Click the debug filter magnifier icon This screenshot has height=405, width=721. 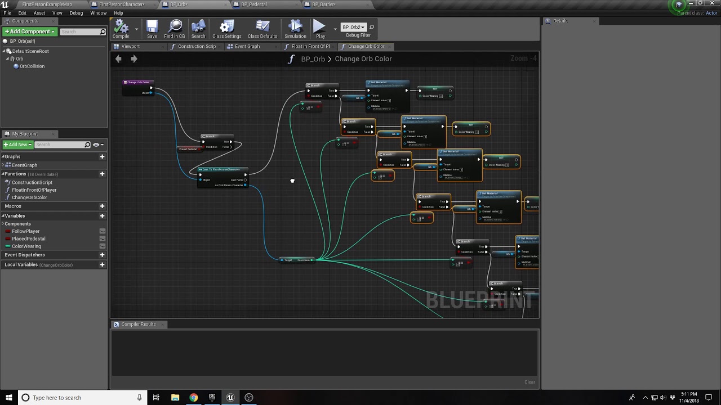coord(372,27)
